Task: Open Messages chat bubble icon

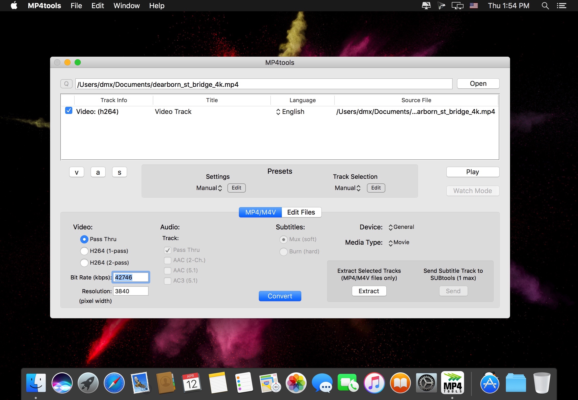Action: point(322,383)
